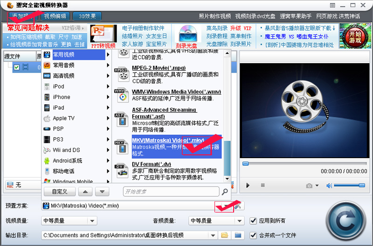Viewport: 373px width, 246px height.
Task: Open the 视频编辑 video edit tab
Action: point(55,16)
